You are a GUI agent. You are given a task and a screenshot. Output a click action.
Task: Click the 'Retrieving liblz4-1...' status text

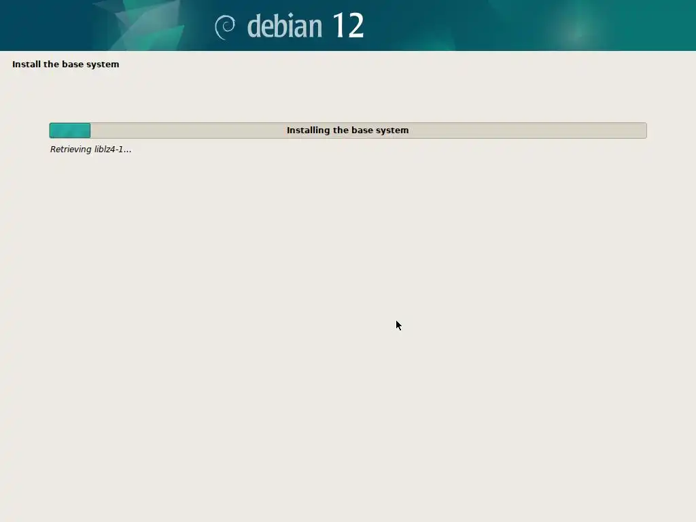click(x=90, y=149)
